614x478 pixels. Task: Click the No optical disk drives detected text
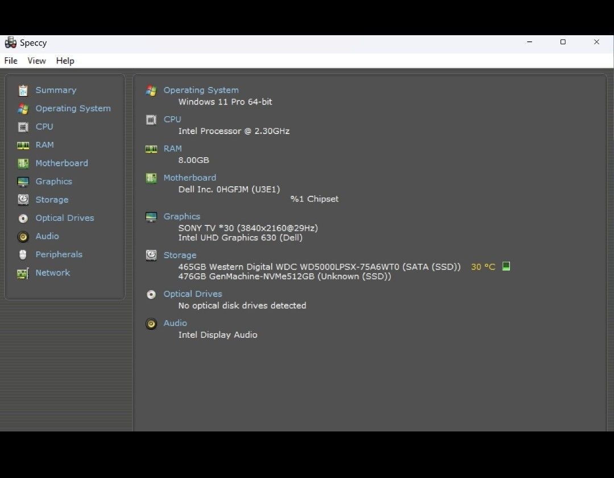point(242,305)
